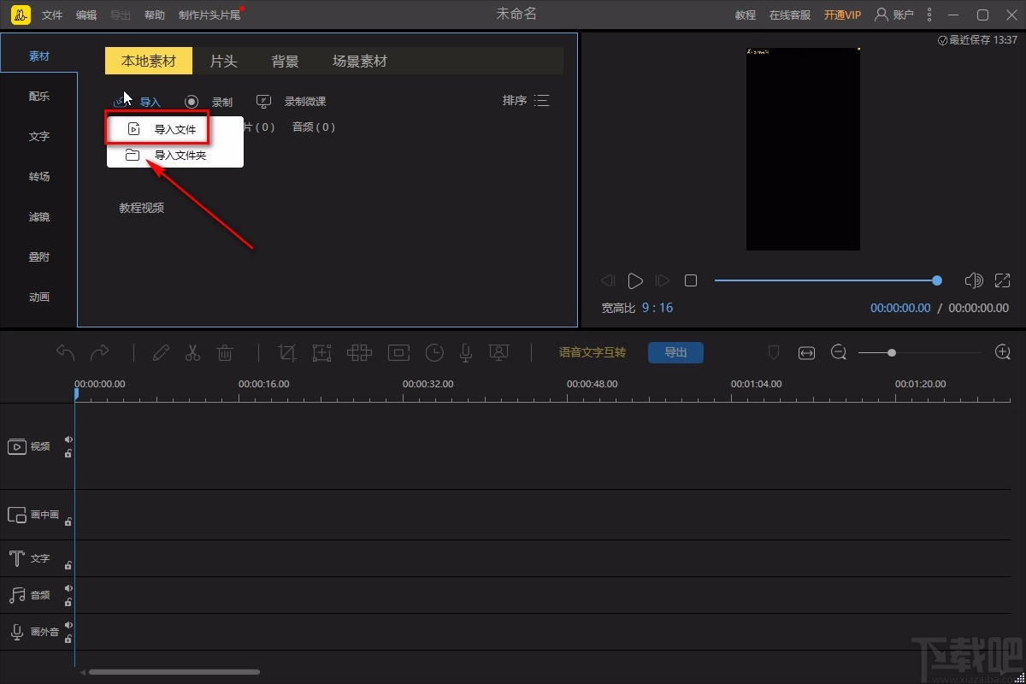Open the 配乐 sidebar section
Image resolution: width=1026 pixels, height=684 pixels.
[39, 97]
